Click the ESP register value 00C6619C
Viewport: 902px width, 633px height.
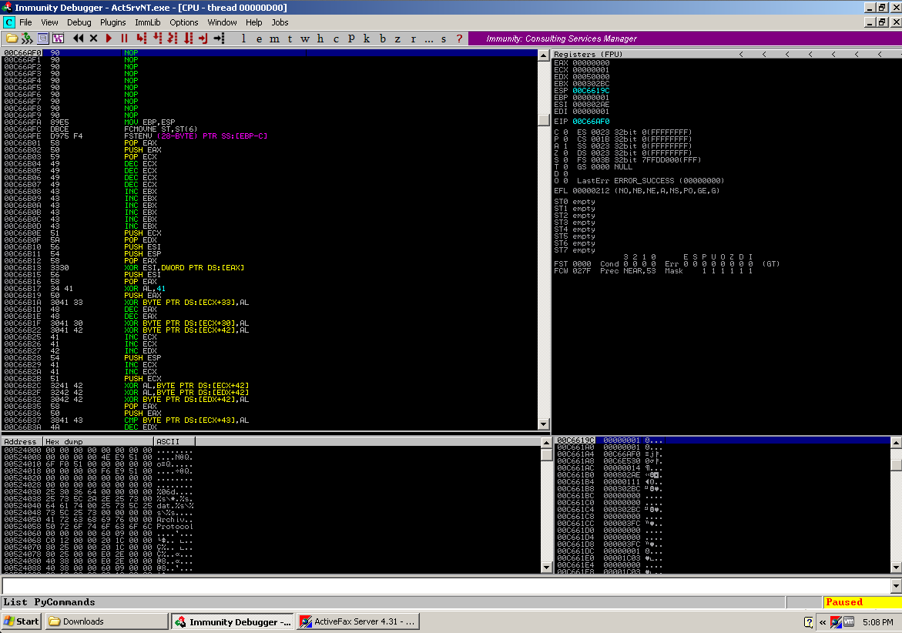591,91
